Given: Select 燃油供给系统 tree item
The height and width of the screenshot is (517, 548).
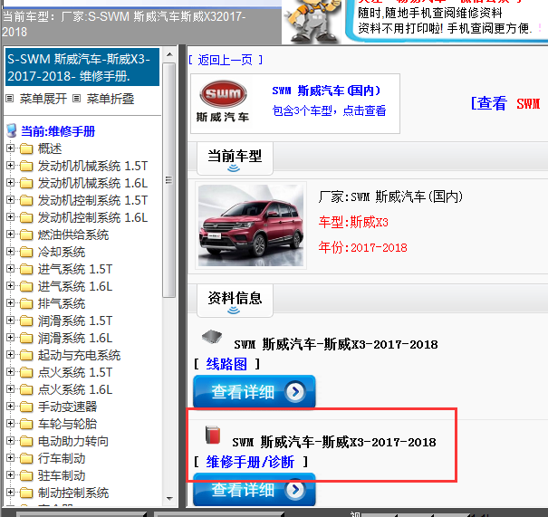Looking at the screenshot, I should pos(73,235).
